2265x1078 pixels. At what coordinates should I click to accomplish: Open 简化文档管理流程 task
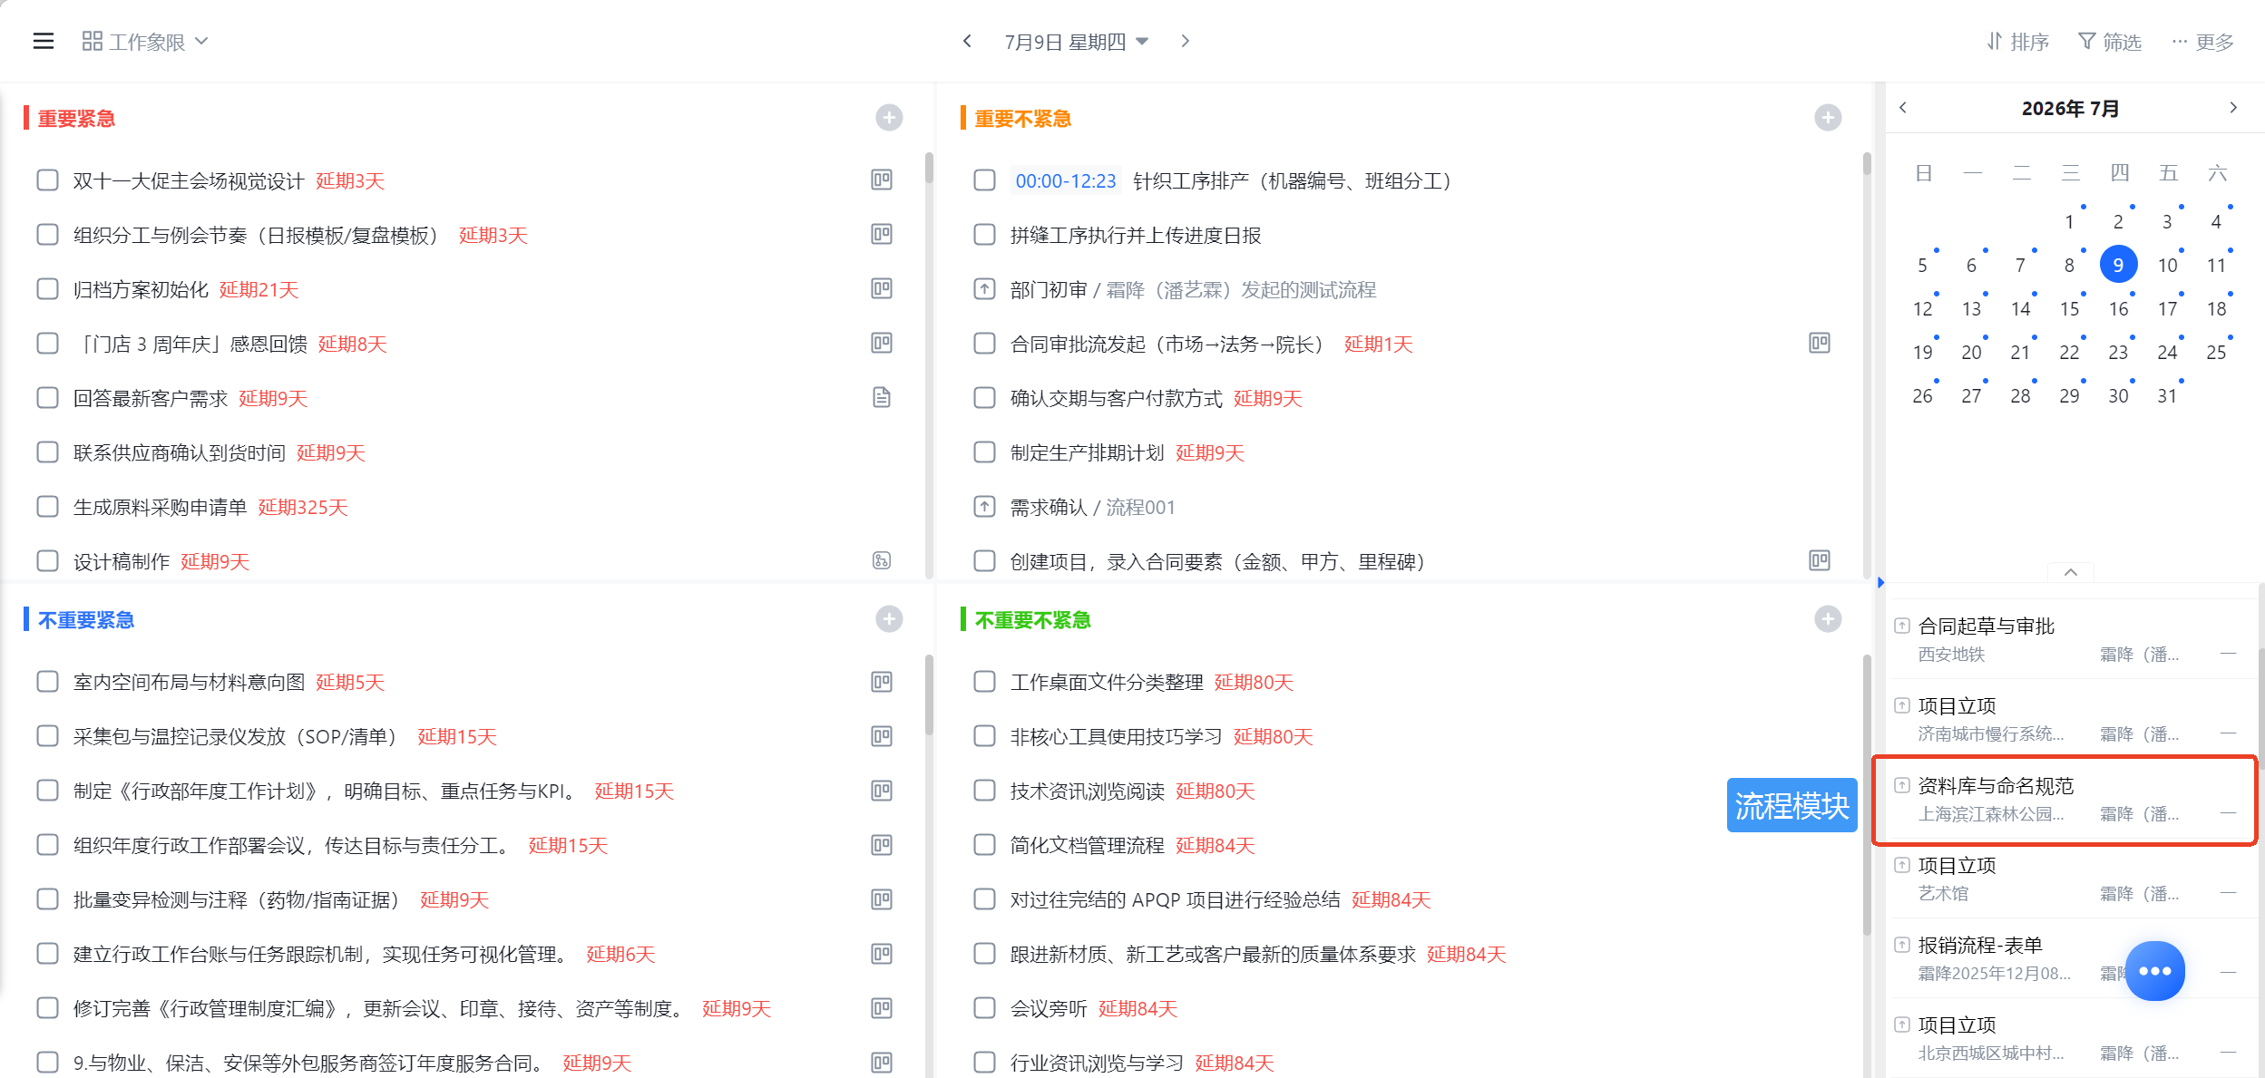click(1088, 846)
